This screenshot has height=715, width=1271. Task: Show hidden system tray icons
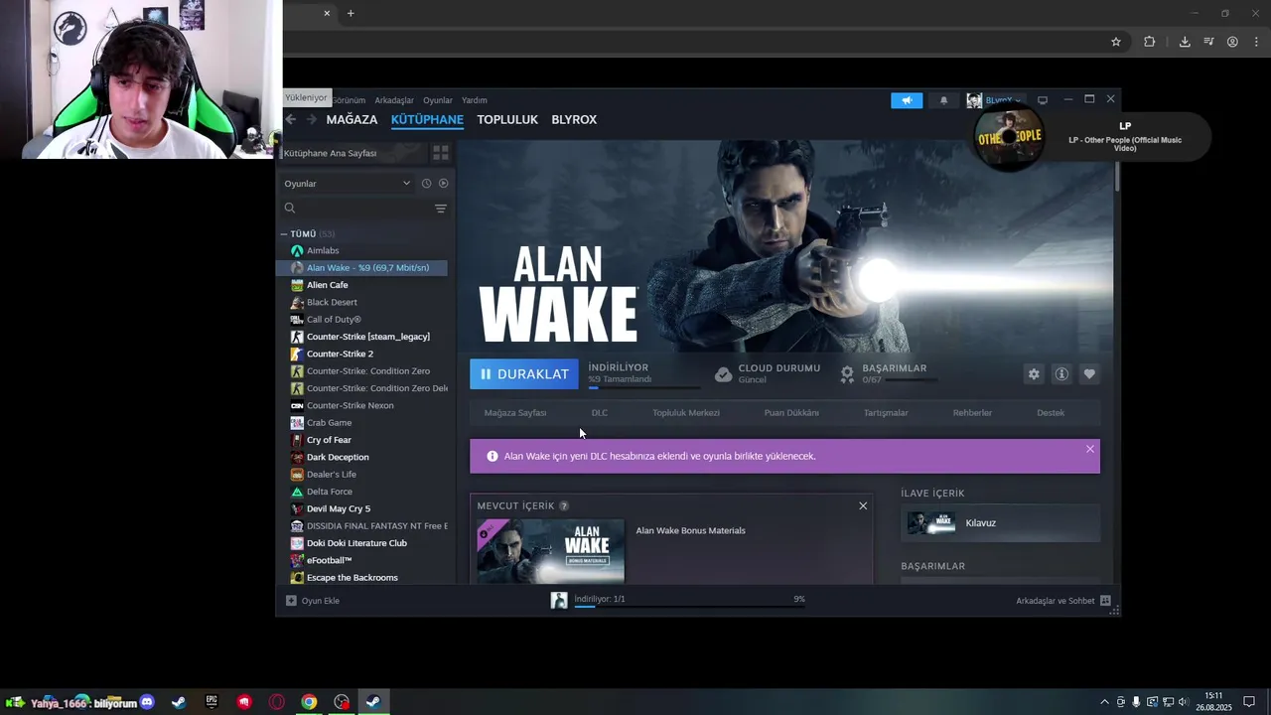pos(1104,702)
